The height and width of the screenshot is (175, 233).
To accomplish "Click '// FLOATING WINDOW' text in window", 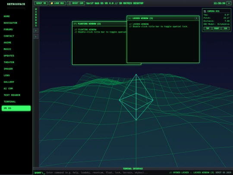I will 85,29.
